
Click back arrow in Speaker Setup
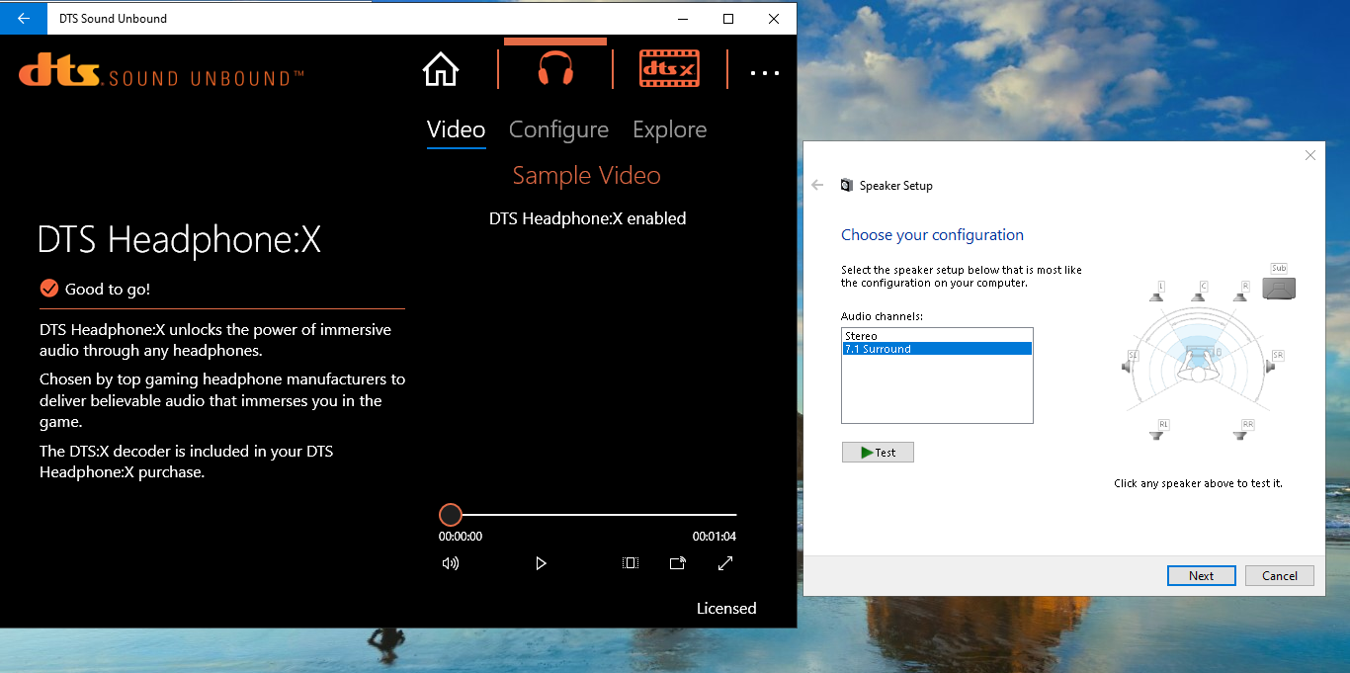817,185
